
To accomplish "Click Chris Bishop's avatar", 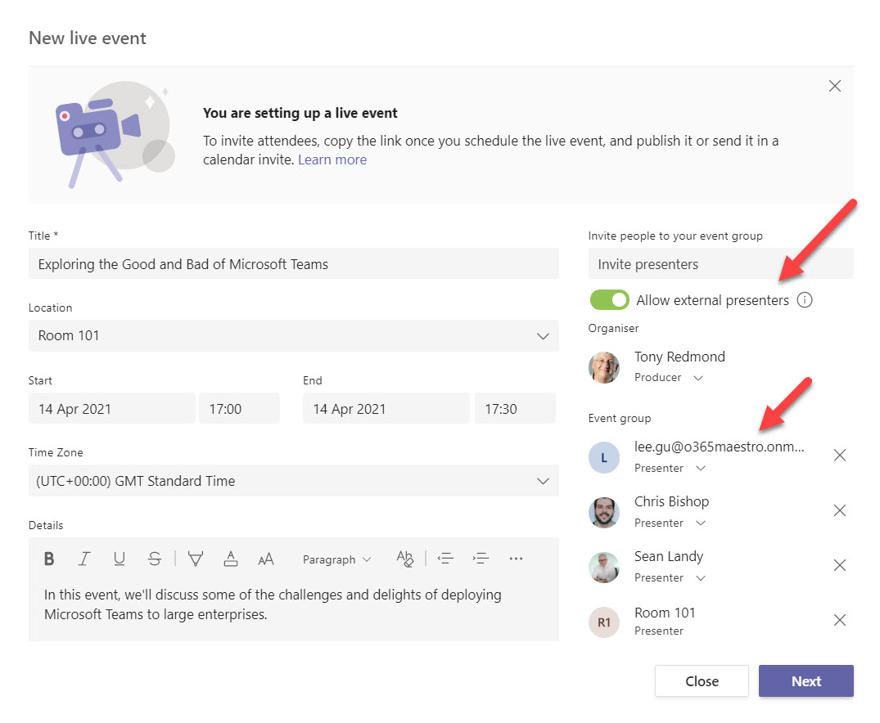I will coord(604,512).
